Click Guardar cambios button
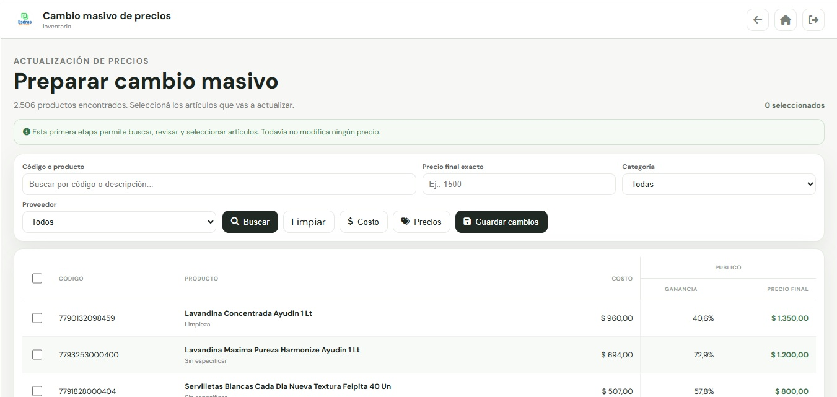This screenshot has height=397, width=837. tap(501, 222)
